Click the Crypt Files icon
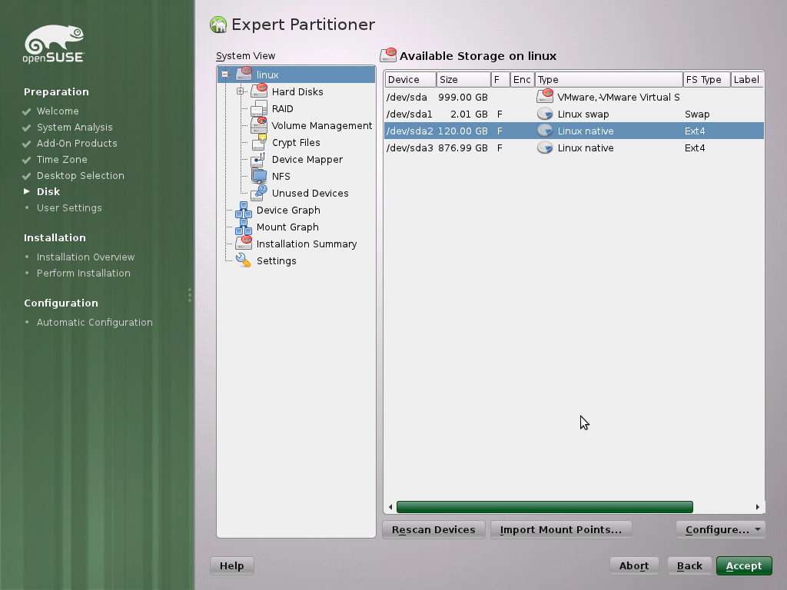Viewport: 787px width, 590px height. [x=259, y=142]
